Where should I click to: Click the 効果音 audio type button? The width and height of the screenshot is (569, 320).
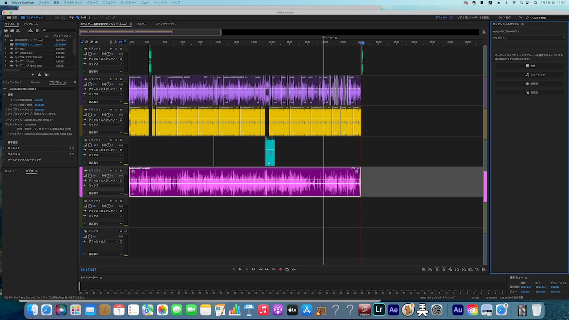click(530, 83)
